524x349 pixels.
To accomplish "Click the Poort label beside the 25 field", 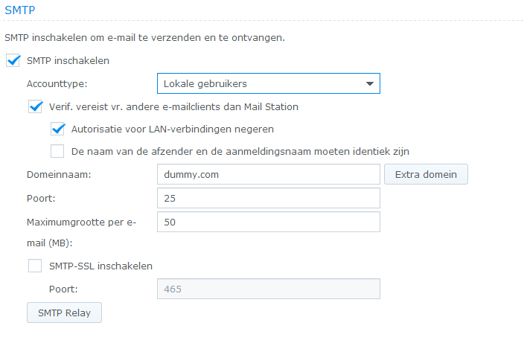I will coord(41,199).
